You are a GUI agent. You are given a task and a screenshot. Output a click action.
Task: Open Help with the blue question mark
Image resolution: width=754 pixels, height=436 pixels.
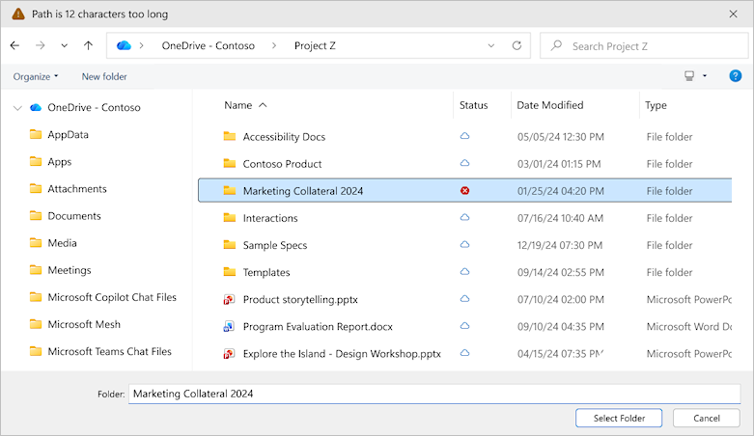point(736,76)
